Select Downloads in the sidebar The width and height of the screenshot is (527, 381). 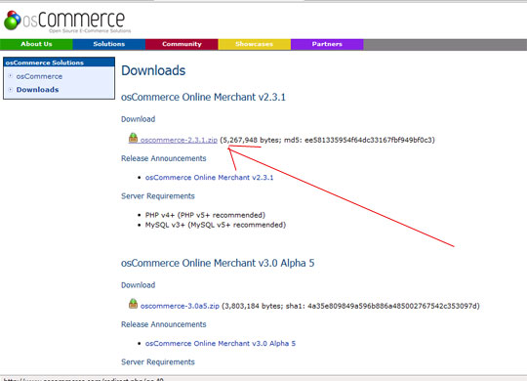point(38,90)
